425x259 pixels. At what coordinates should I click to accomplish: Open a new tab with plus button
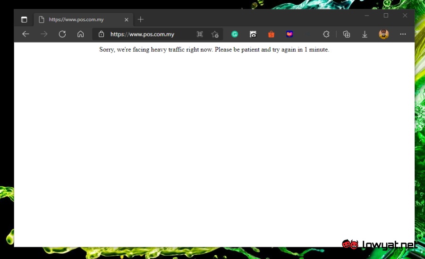(141, 19)
